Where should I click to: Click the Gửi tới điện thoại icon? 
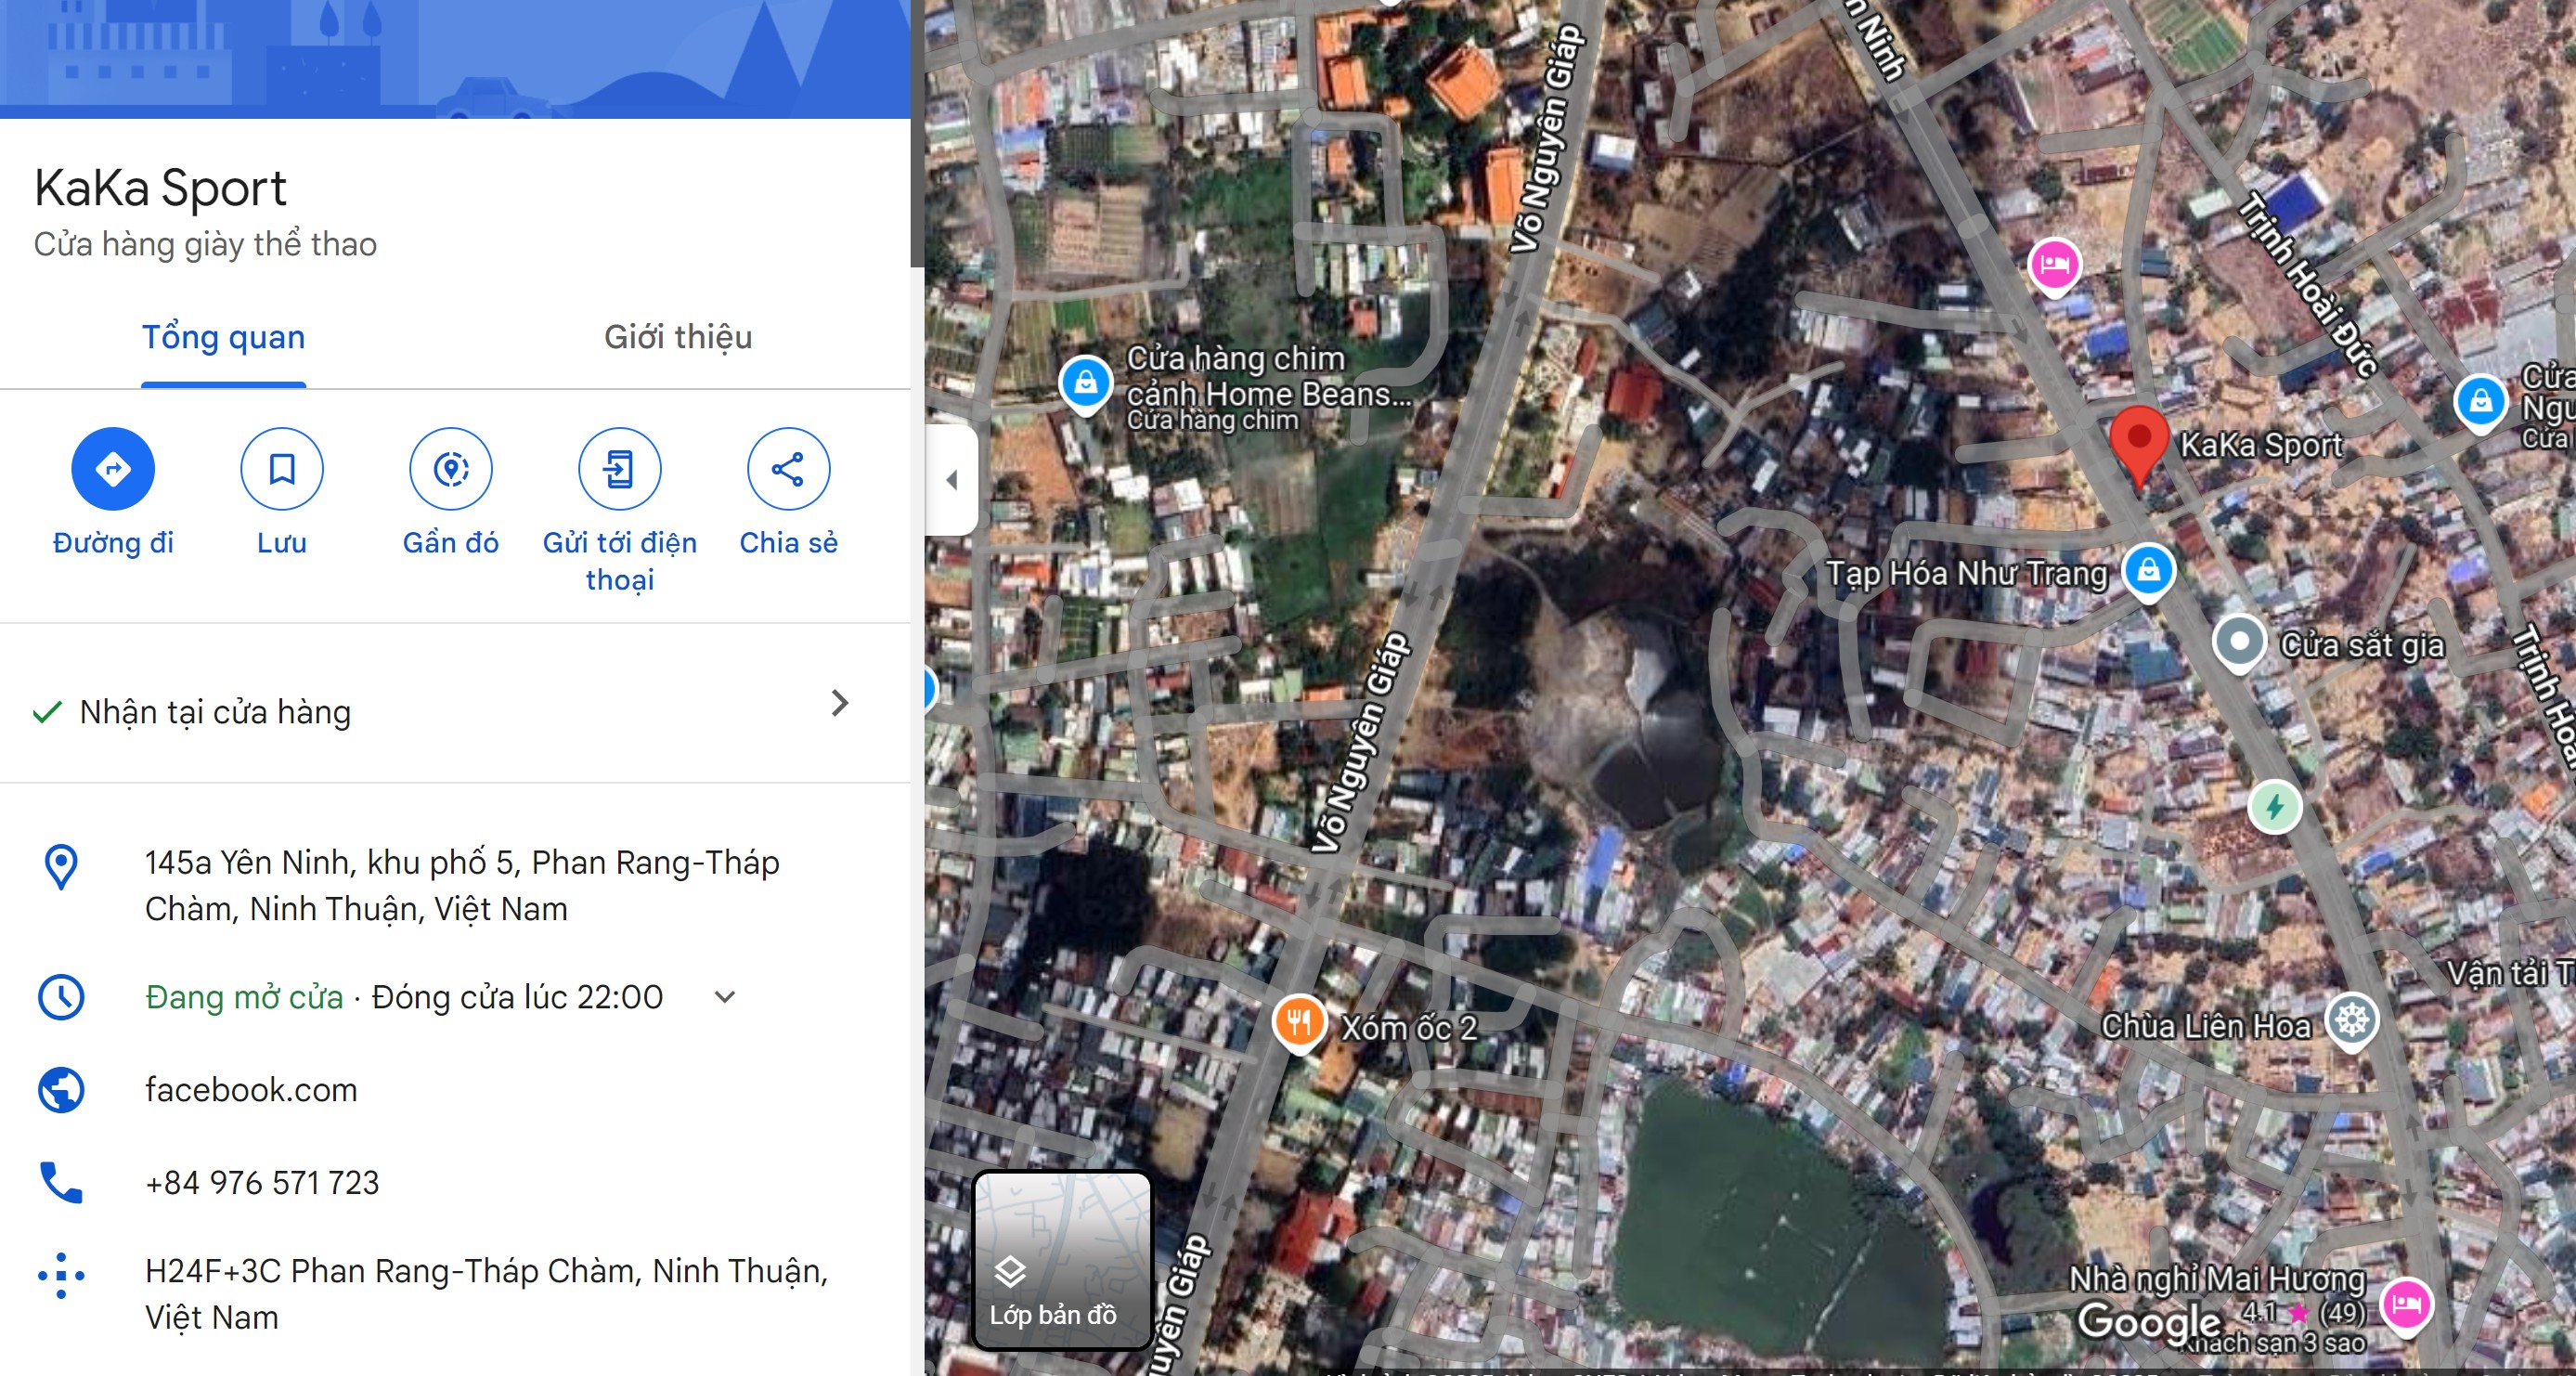[620, 468]
